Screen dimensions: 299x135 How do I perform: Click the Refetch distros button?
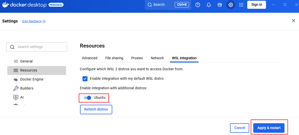(x=96, y=109)
